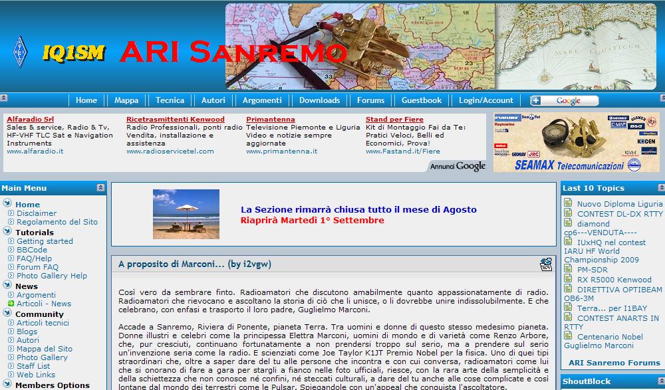Open the Login/Account page

(486, 100)
